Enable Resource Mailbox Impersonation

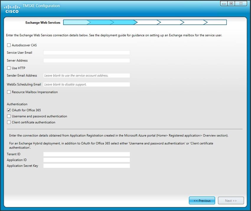pyautogui.click(x=9, y=92)
